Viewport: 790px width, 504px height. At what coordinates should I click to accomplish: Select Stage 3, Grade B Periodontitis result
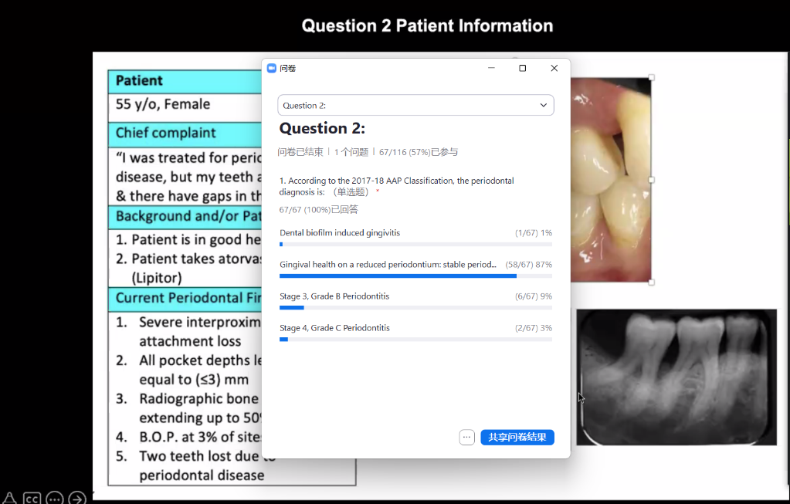(x=334, y=296)
